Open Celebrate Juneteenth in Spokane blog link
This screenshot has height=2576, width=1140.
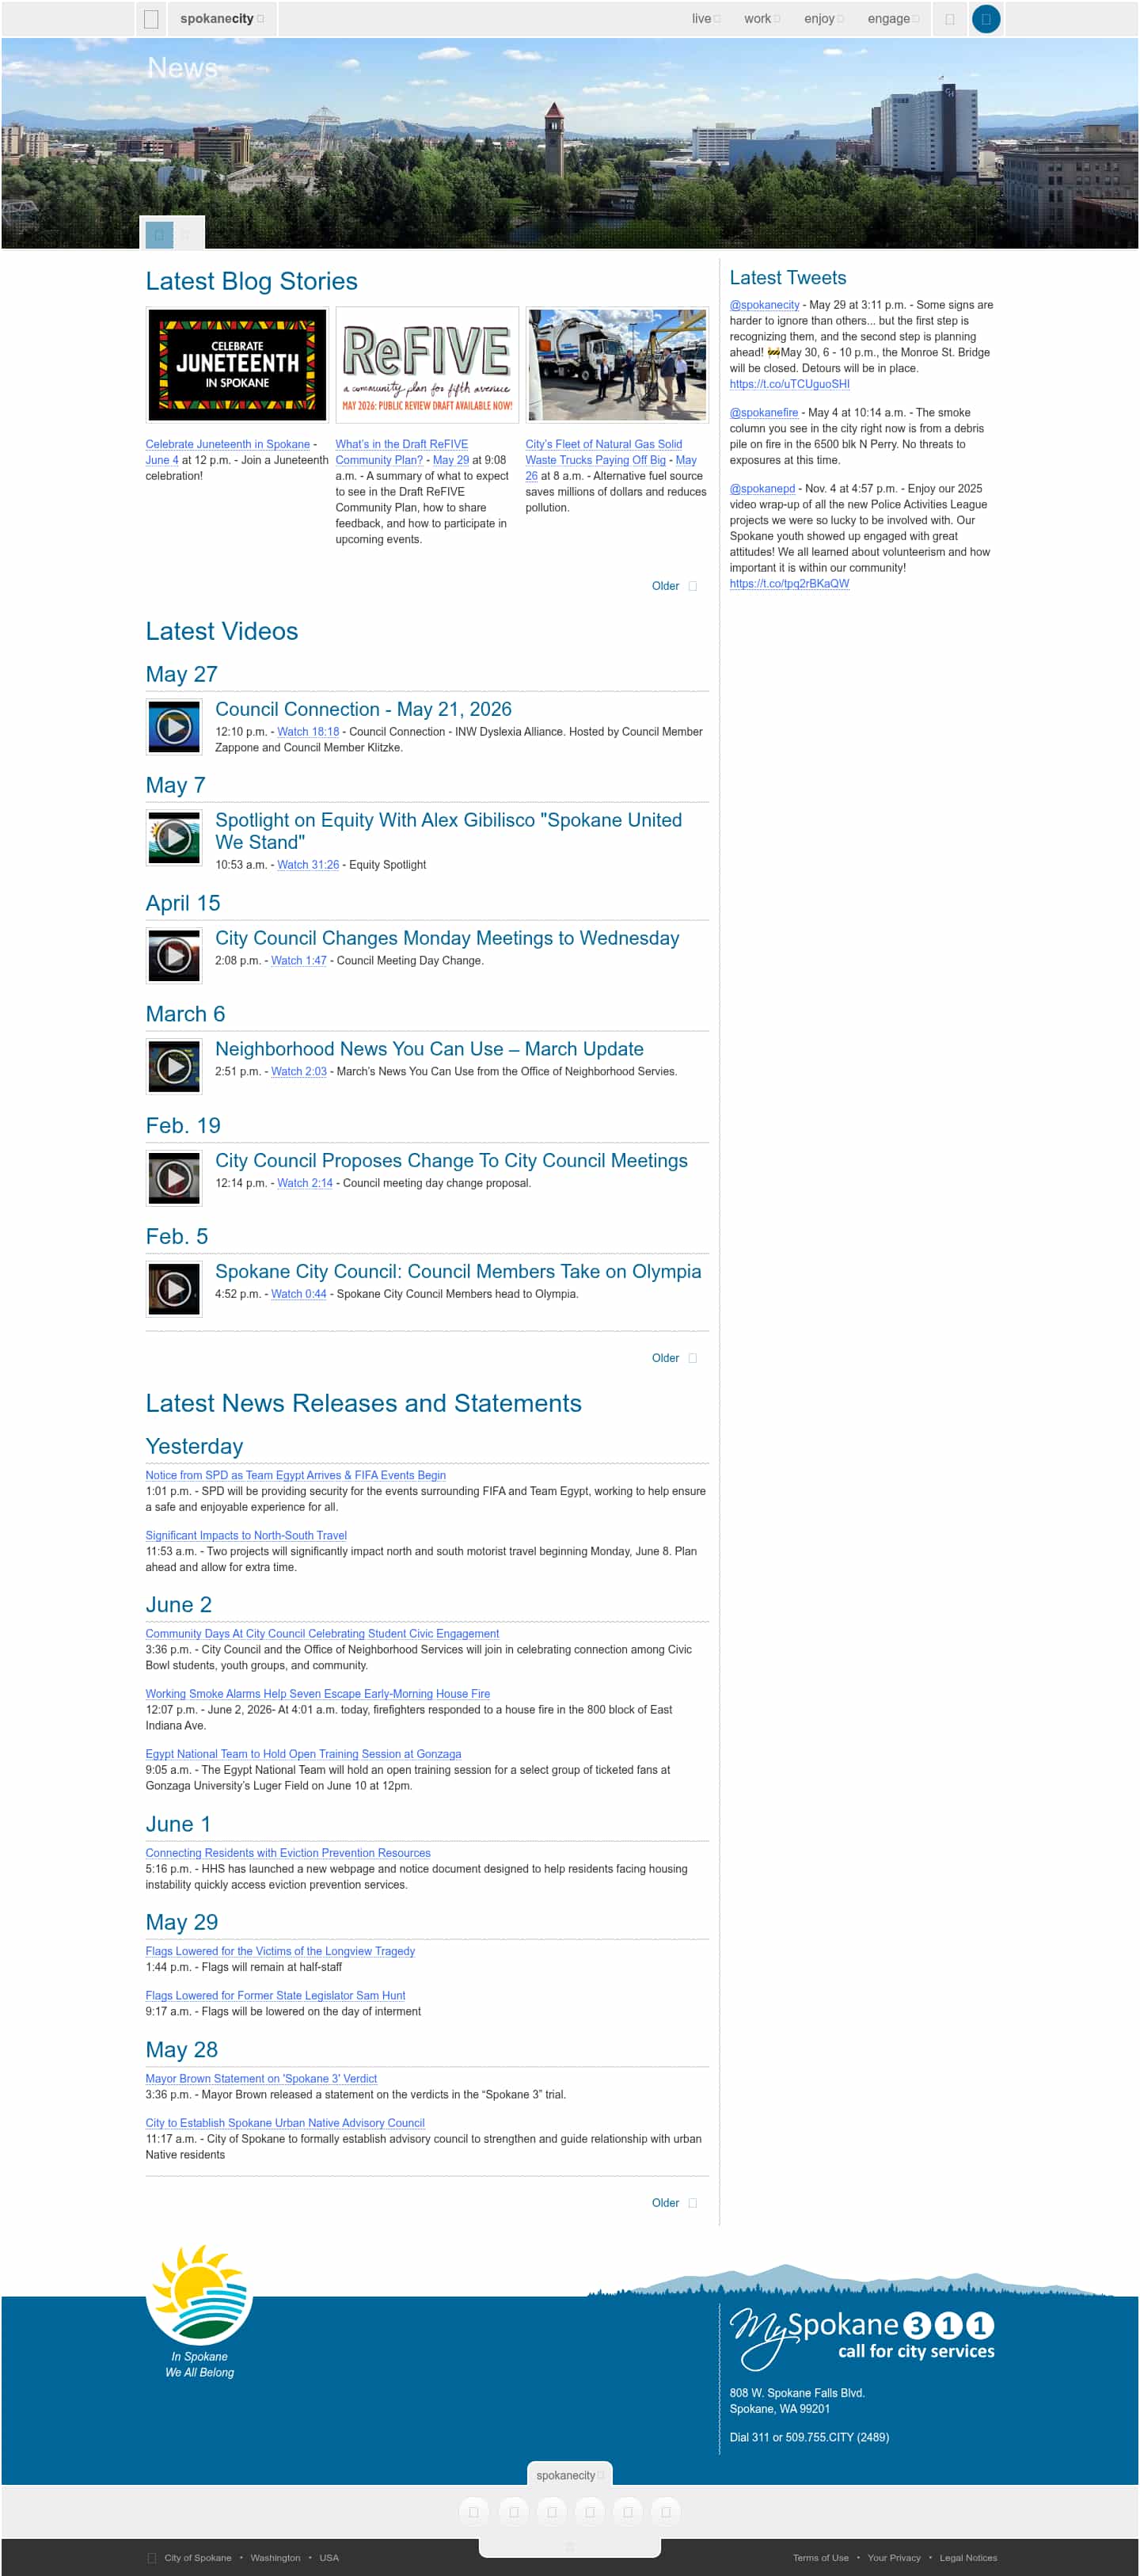[x=228, y=444]
